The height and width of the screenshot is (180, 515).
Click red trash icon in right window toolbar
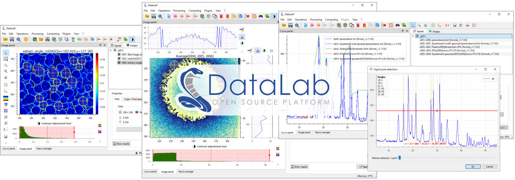click(x=358, y=25)
